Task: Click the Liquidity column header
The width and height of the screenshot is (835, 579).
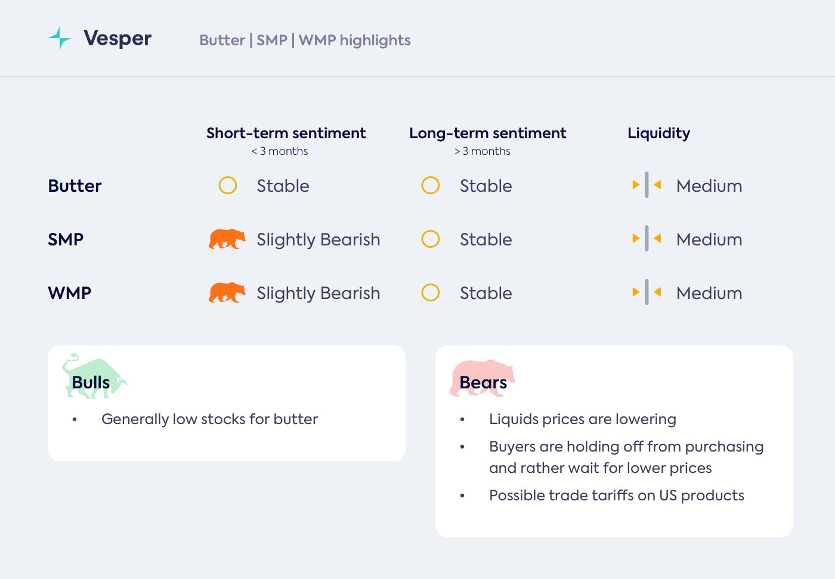Action: tap(658, 133)
